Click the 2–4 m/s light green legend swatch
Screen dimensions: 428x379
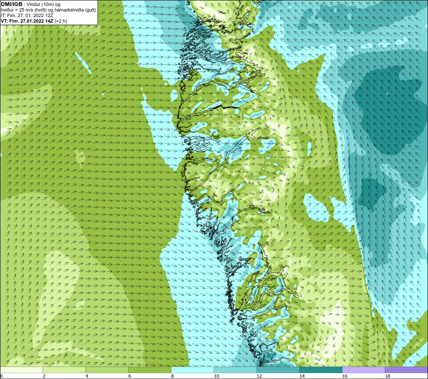(64, 370)
